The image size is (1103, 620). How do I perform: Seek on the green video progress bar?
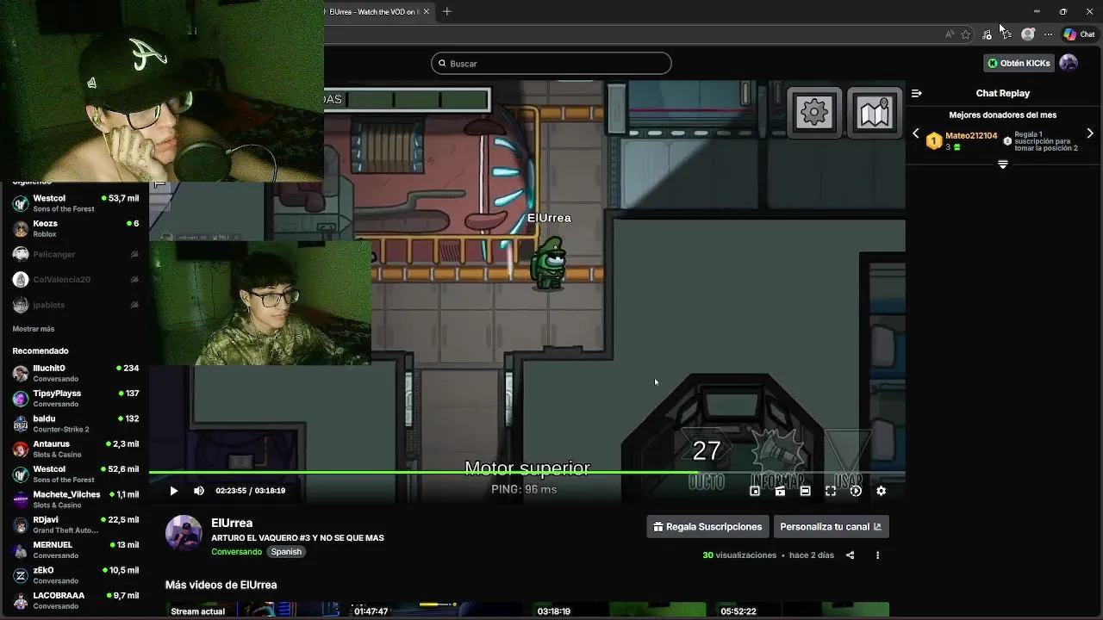click(x=527, y=472)
